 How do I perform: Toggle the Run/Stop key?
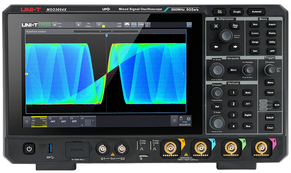(219, 12)
